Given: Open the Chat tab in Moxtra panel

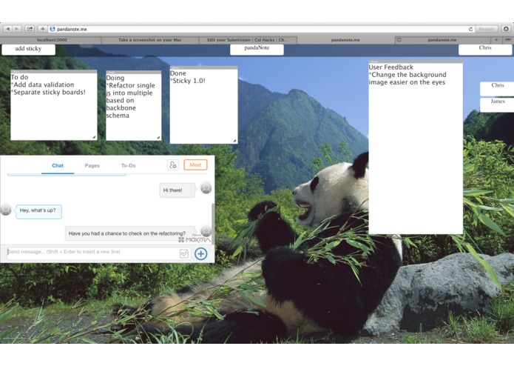Looking at the screenshot, I should (58, 165).
